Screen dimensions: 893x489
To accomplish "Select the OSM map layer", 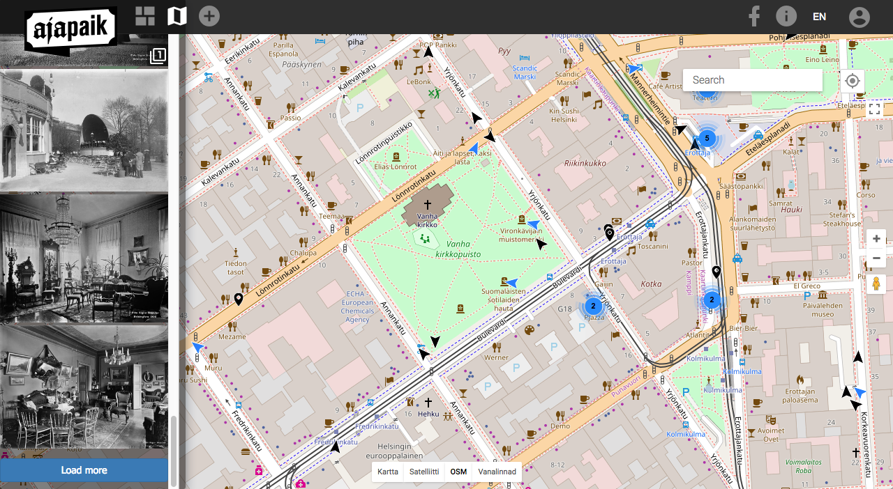I will (x=458, y=472).
